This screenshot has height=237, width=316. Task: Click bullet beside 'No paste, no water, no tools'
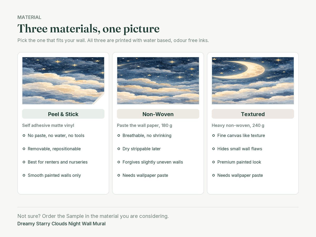(x=24, y=136)
